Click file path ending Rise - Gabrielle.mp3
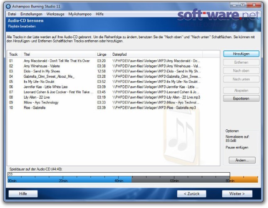The width and height of the screenshot is (268, 208). pos(154,108)
